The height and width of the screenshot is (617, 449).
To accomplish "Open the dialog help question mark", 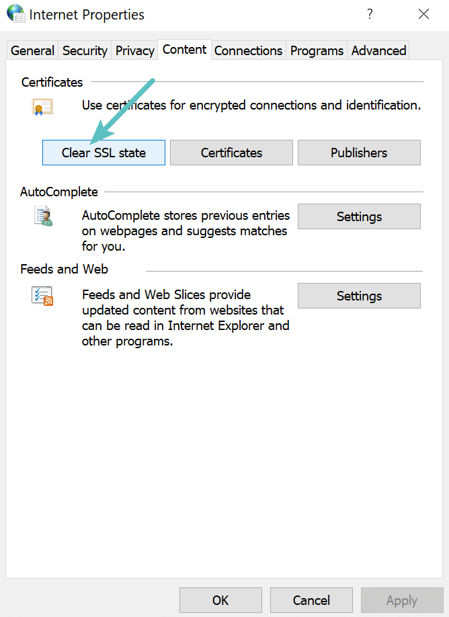I will click(370, 13).
